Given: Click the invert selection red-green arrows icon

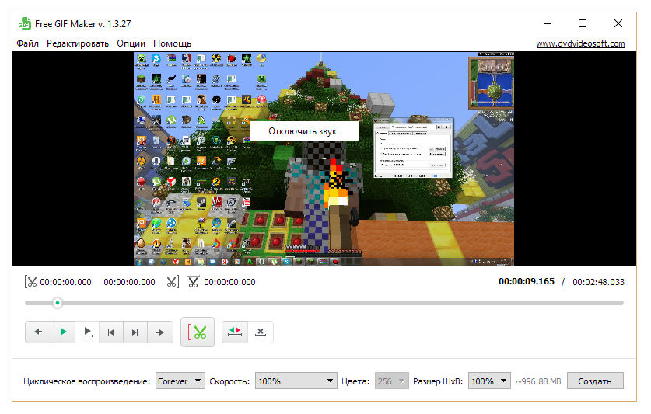Looking at the screenshot, I should tap(235, 332).
